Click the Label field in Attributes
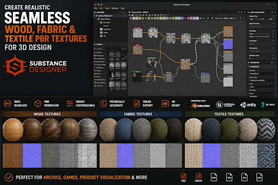278x185 pixels. coord(262,87)
